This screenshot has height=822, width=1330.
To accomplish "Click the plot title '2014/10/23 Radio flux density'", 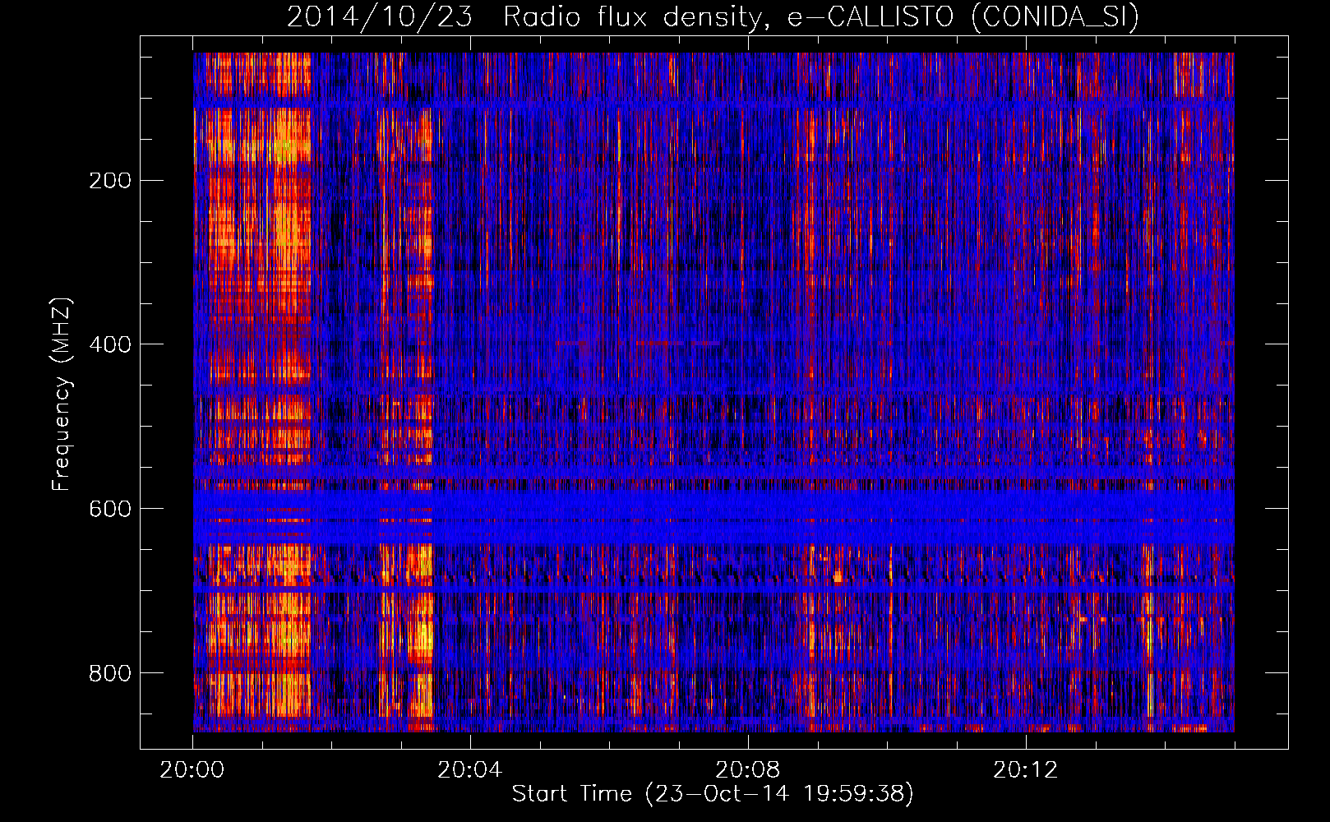I will pos(713,17).
